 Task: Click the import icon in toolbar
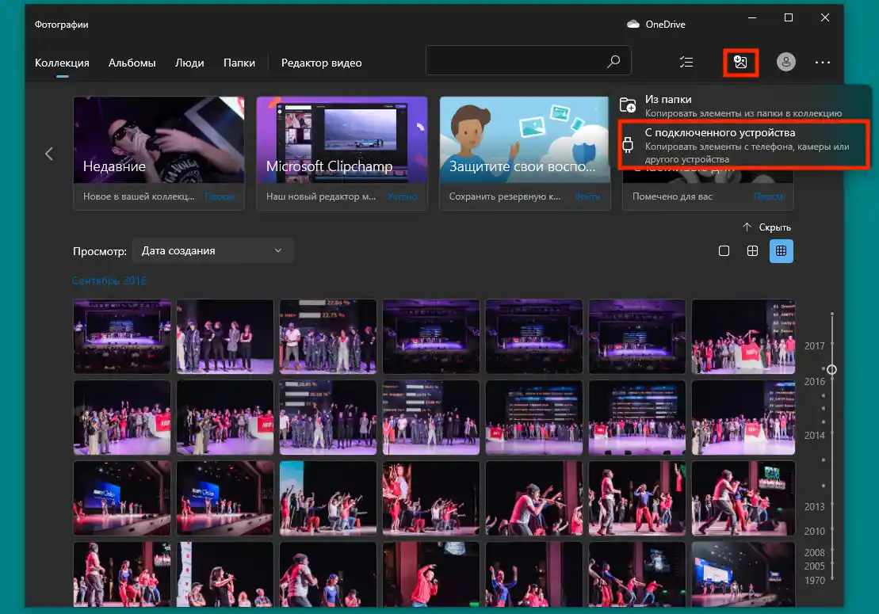point(741,63)
